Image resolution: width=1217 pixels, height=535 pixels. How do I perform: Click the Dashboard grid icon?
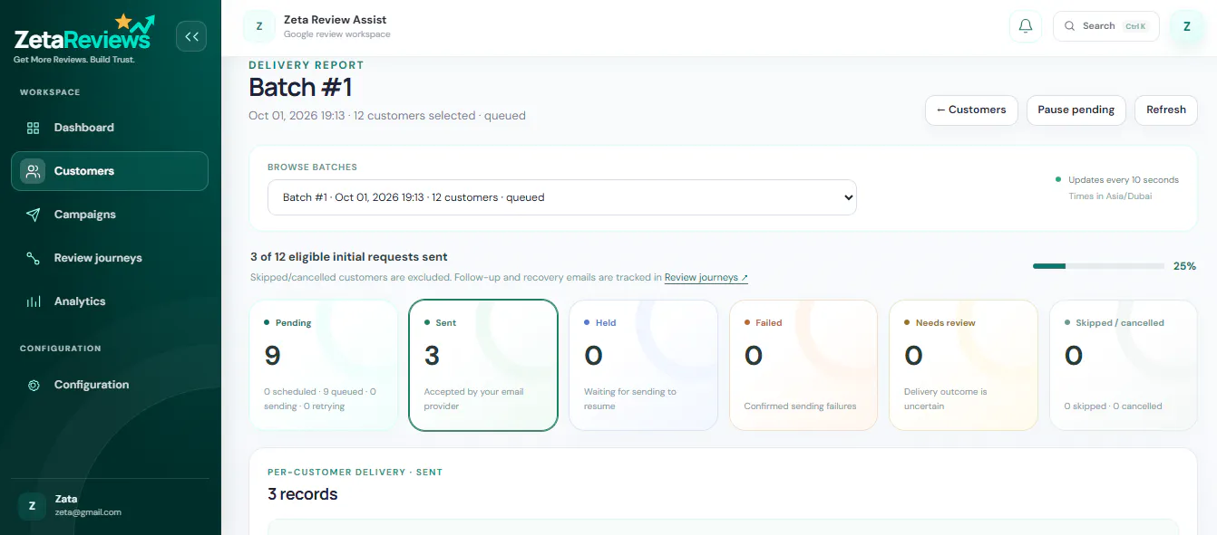pos(34,128)
